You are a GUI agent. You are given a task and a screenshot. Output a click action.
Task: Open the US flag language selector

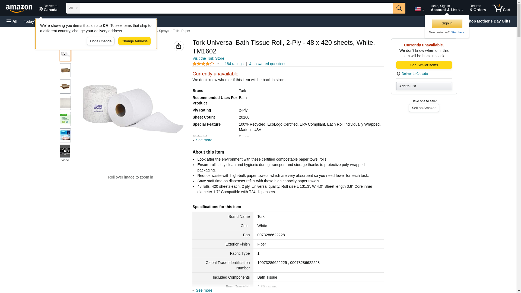click(x=419, y=9)
